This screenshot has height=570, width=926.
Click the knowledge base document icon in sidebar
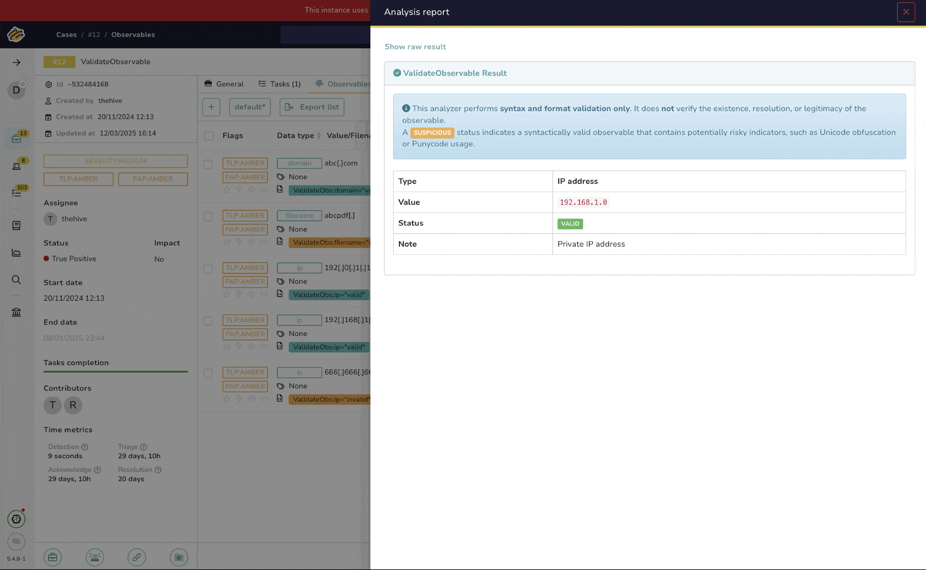[16, 225]
